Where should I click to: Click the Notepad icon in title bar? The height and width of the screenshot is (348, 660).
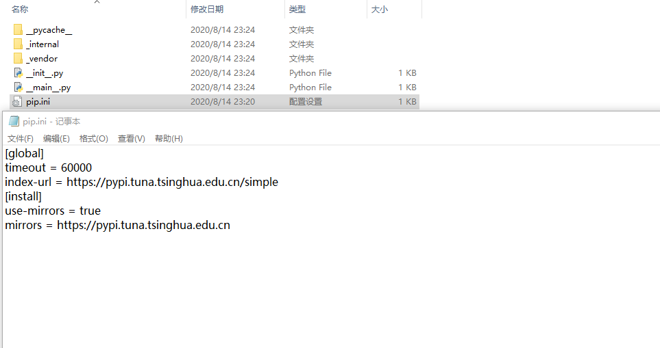pyautogui.click(x=14, y=121)
